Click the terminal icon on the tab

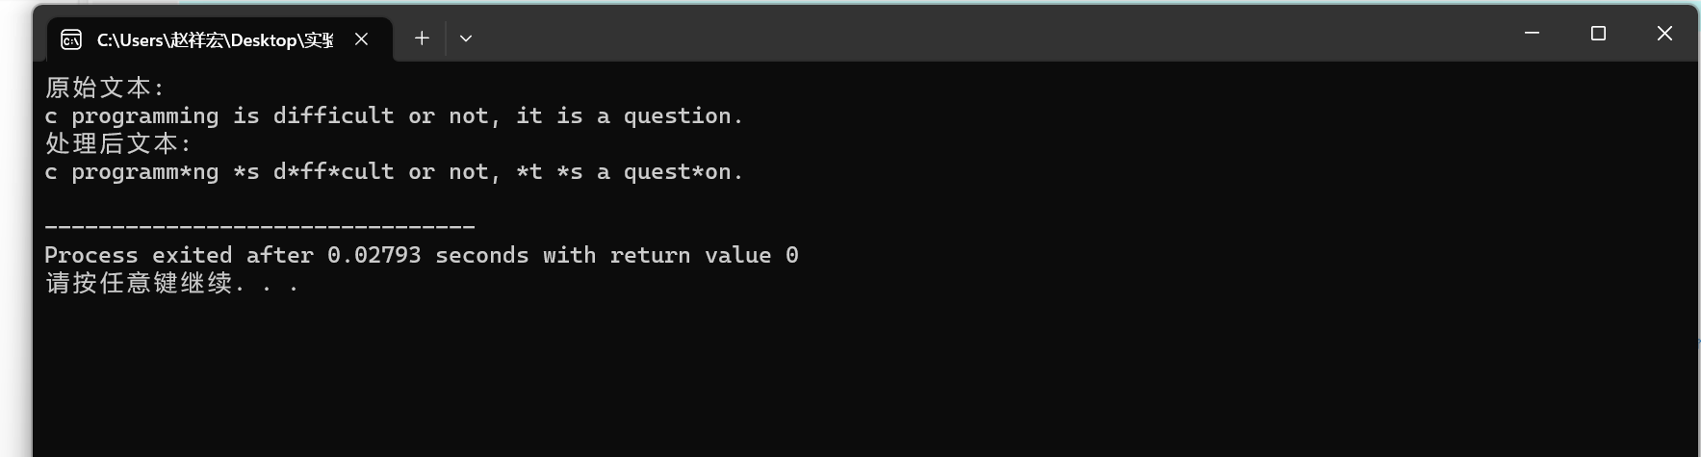point(71,39)
